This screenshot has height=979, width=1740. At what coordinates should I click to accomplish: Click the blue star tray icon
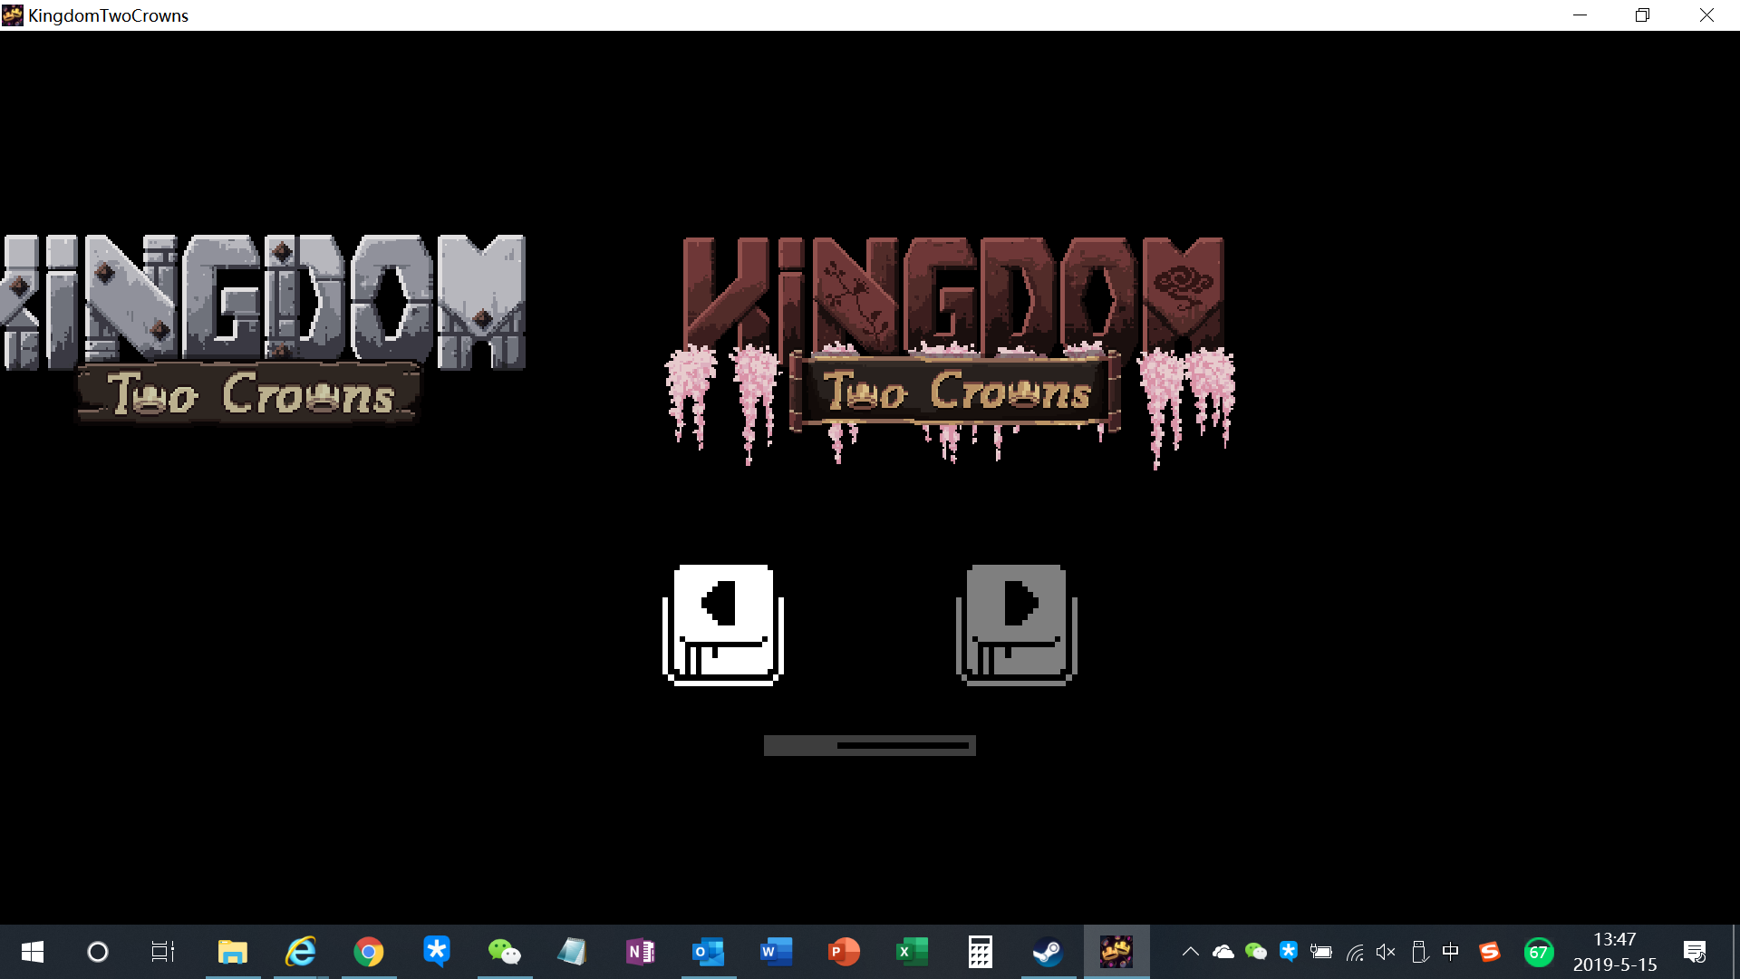click(1289, 952)
